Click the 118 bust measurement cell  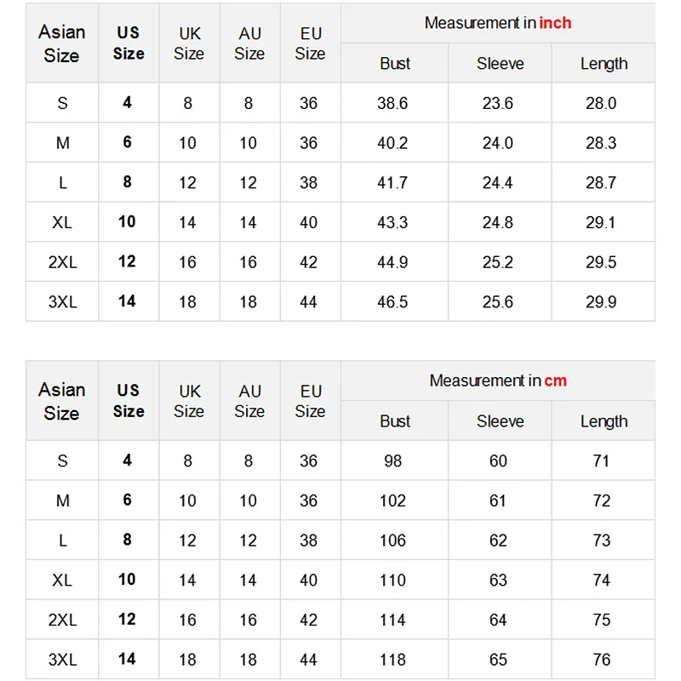pyautogui.click(x=392, y=659)
